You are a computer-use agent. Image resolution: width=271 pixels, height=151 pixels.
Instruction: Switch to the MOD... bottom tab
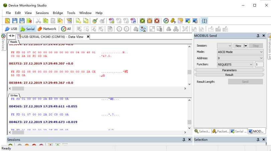pos(257,131)
